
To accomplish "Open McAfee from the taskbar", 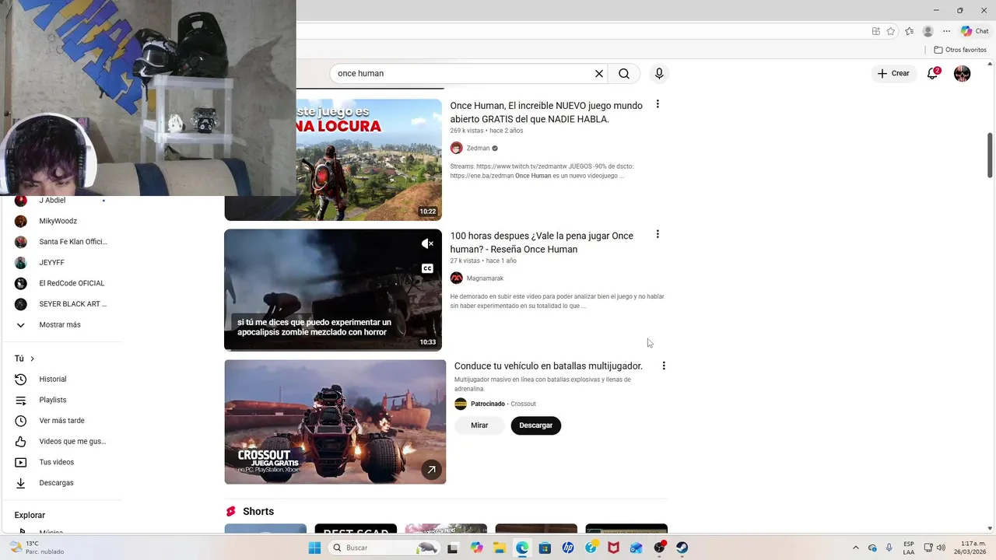I will 614,548.
